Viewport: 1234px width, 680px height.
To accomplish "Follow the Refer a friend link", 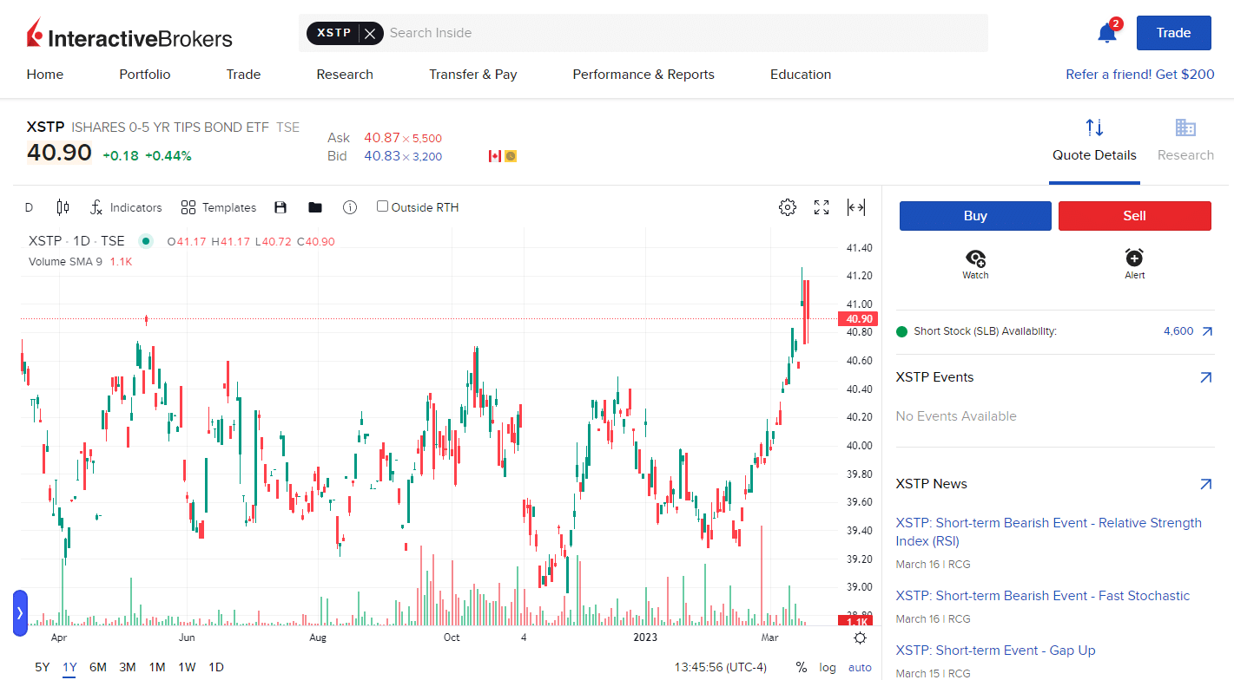I will [1140, 75].
